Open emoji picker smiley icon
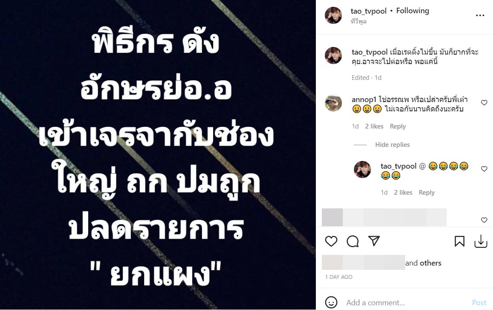The height and width of the screenshot is (310, 493). 331,302
